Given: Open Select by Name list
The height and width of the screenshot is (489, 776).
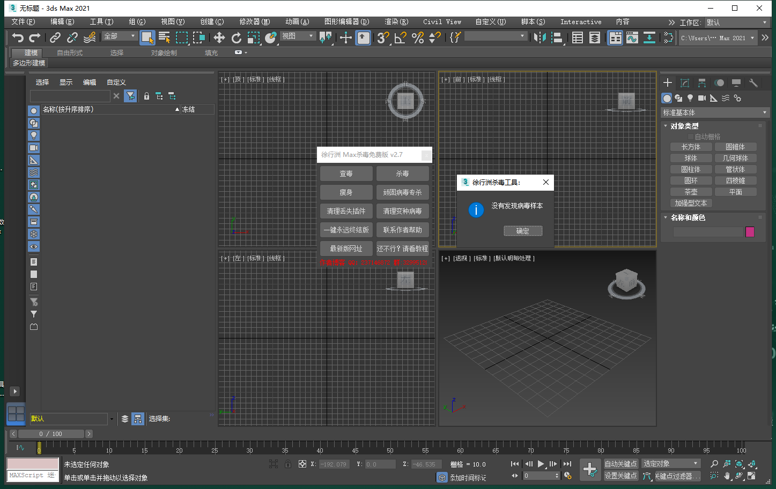Looking at the screenshot, I should click(165, 37).
